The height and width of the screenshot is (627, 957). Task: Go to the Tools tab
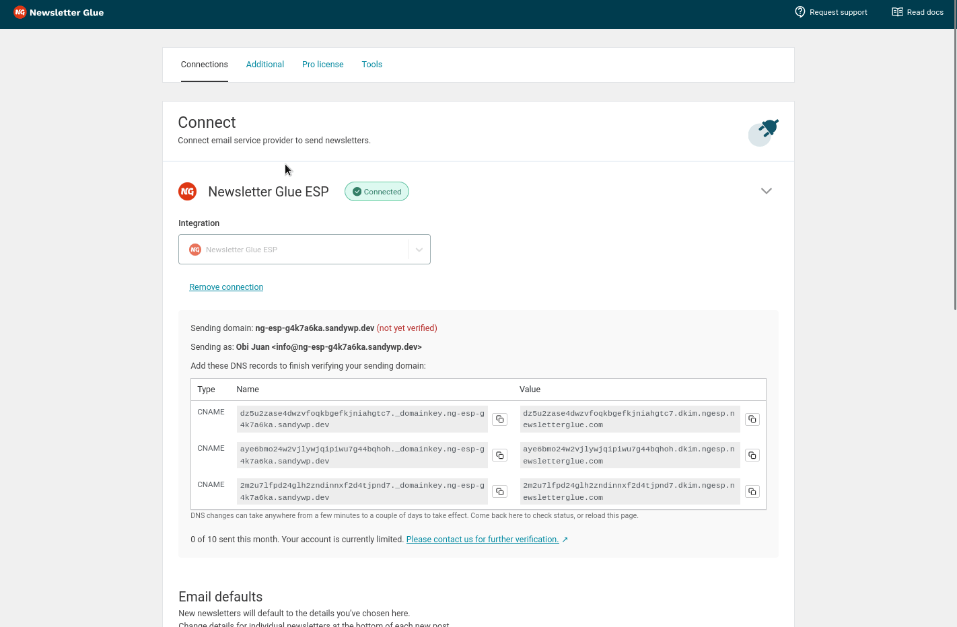pyautogui.click(x=372, y=65)
